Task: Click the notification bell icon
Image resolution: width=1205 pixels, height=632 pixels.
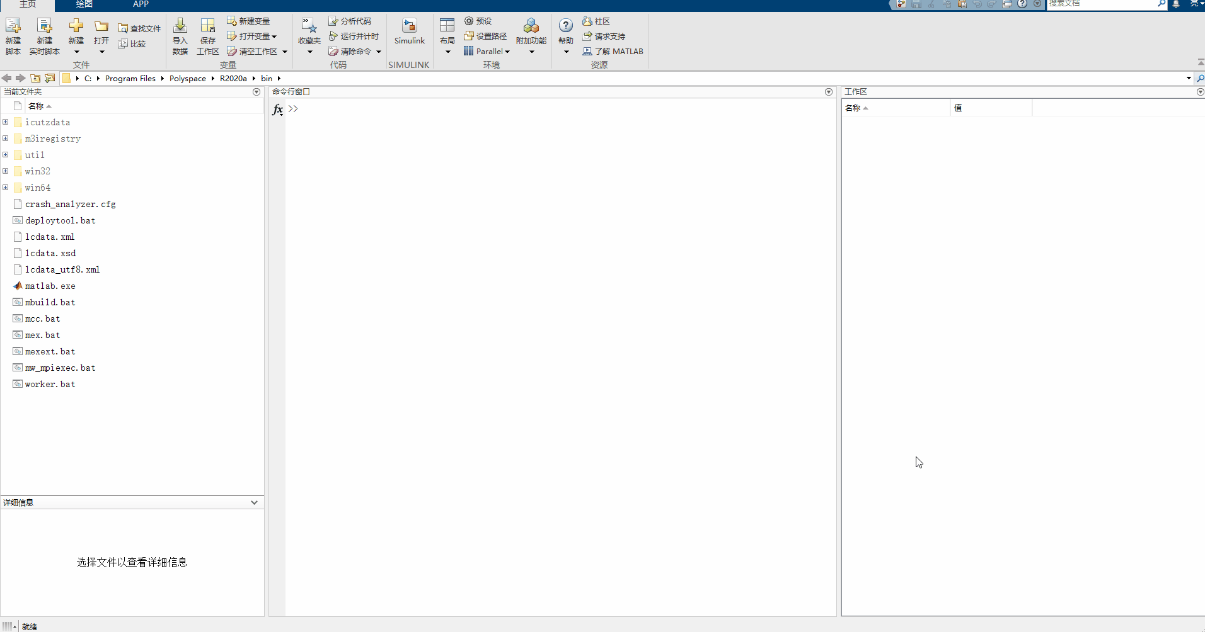Action: [x=1175, y=4]
